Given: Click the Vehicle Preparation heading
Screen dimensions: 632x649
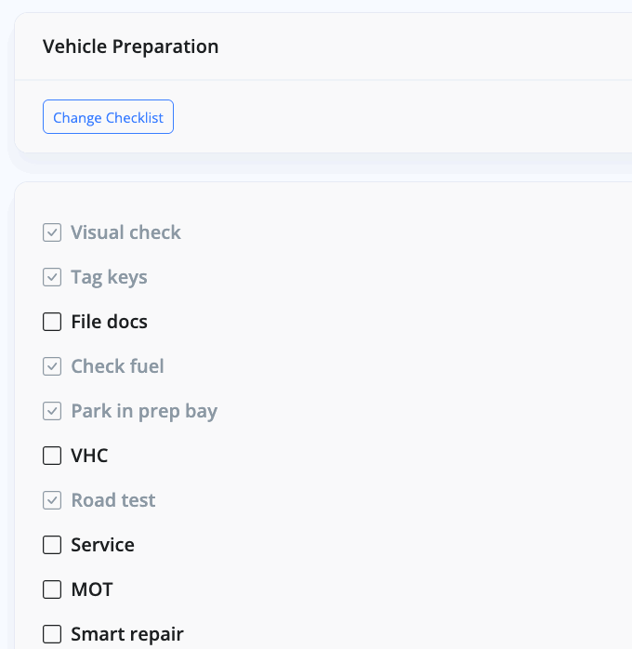Looking at the screenshot, I should (x=130, y=46).
